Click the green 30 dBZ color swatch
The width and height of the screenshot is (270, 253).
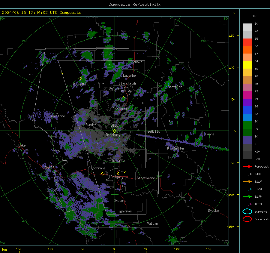[247, 125]
